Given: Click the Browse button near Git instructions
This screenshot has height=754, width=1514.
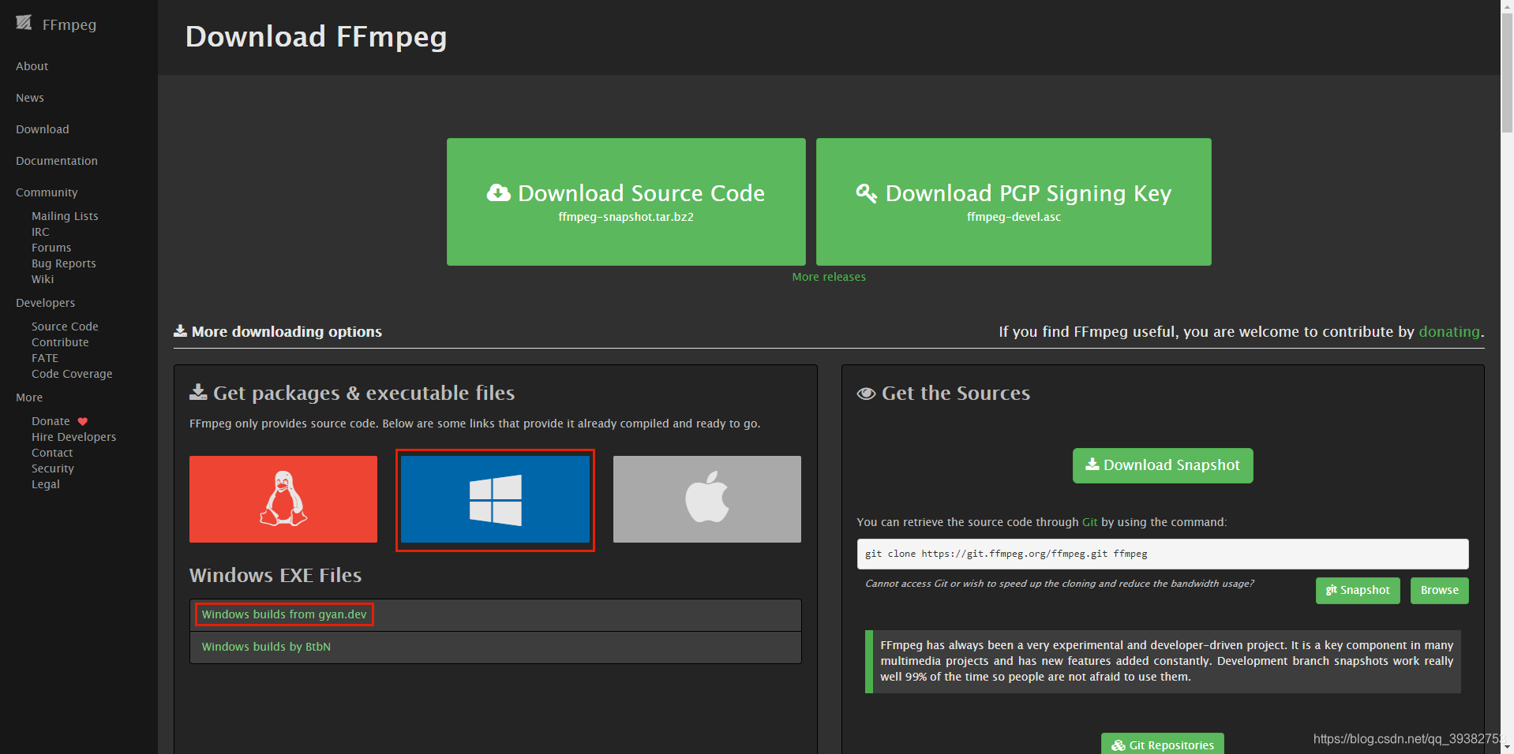Looking at the screenshot, I should coord(1438,590).
